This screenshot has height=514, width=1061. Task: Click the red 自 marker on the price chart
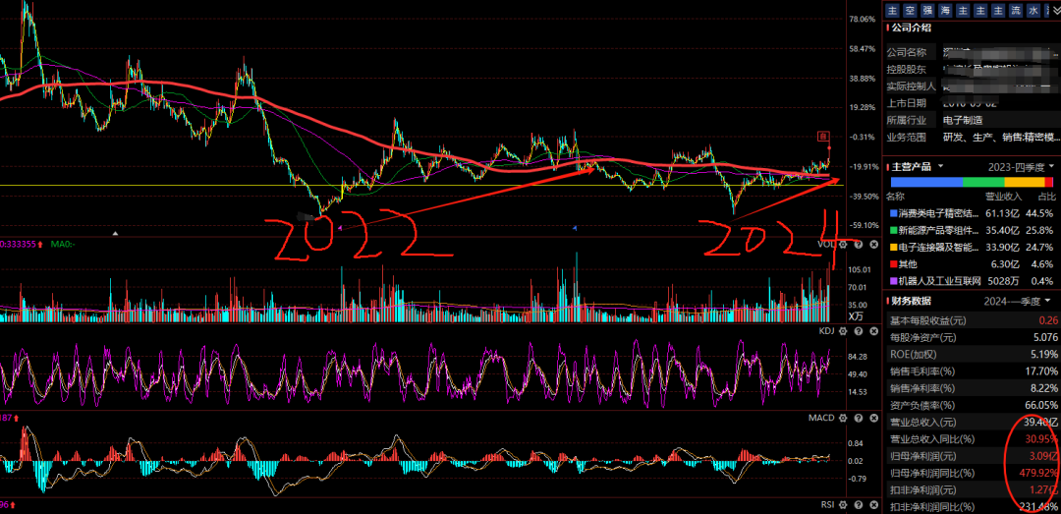point(823,136)
